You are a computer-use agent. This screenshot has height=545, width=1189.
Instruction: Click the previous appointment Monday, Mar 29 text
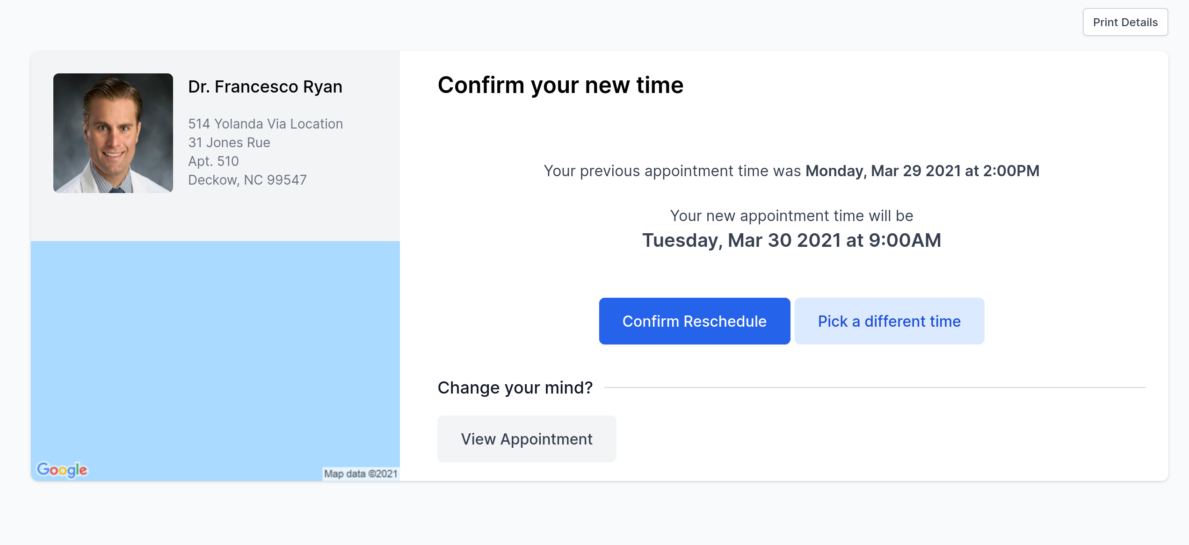(922, 171)
